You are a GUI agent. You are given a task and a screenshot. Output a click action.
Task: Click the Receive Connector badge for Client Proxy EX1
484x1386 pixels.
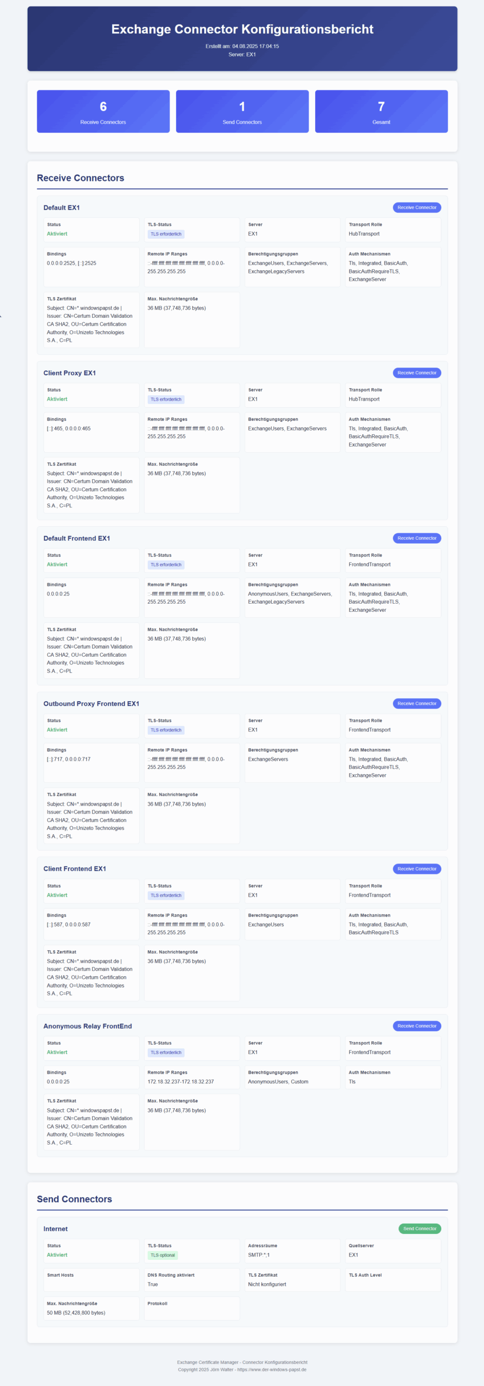(416, 373)
